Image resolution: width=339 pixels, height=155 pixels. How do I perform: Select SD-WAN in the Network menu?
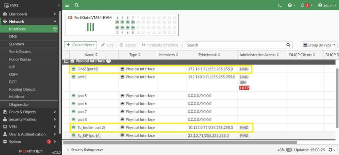coord(17,44)
